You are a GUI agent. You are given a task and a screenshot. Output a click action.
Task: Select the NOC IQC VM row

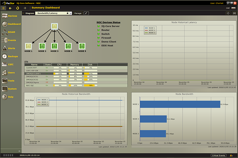pyautogui.click(x=76, y=85)
